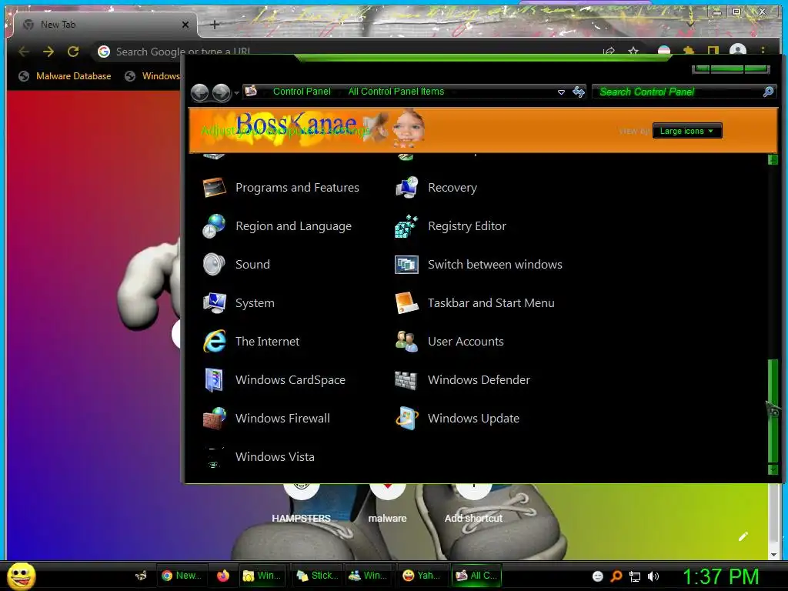
Task: Open the recent pages arrow beside navigation buttons
Action: point(236,93)
